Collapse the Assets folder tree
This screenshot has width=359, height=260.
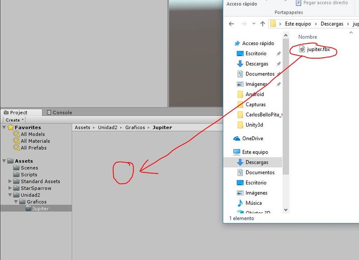4,161
